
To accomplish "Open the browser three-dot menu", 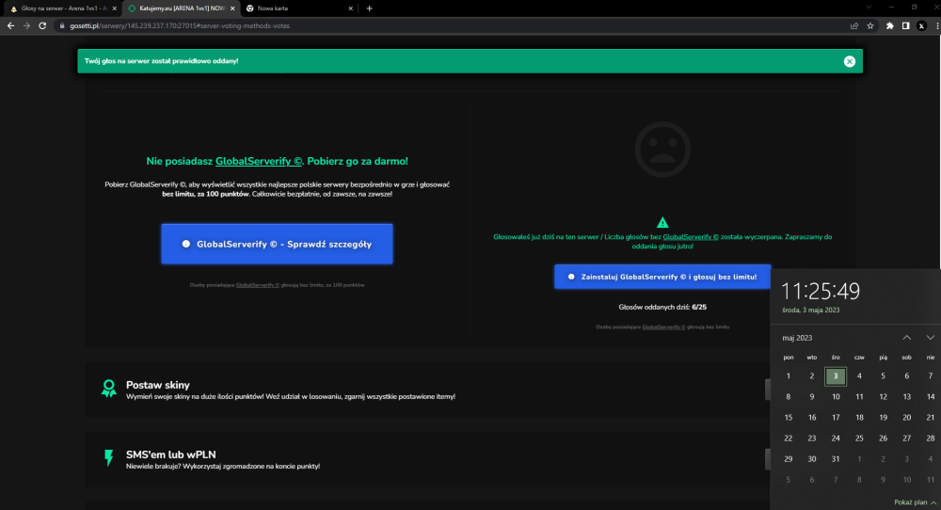I will (x=937, y=25).
